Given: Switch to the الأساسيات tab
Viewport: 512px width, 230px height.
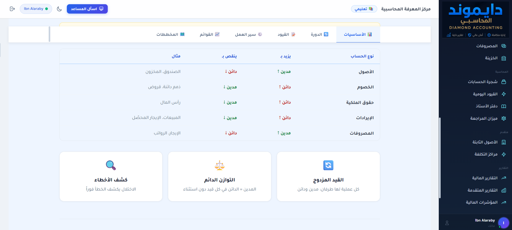Looking at the screenshot, I should click(358, 35).
